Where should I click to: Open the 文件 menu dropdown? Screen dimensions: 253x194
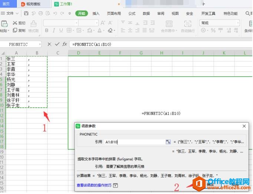coord(10,13)
